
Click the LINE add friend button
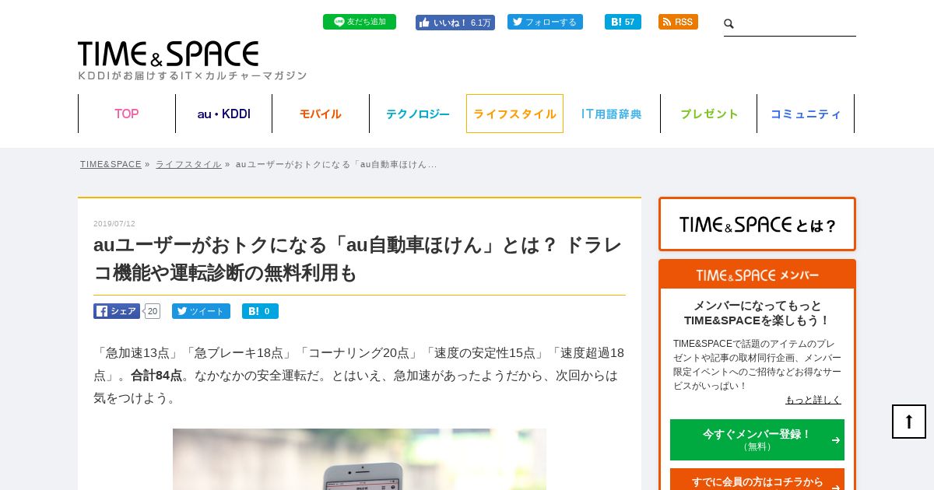click(359, 22)
